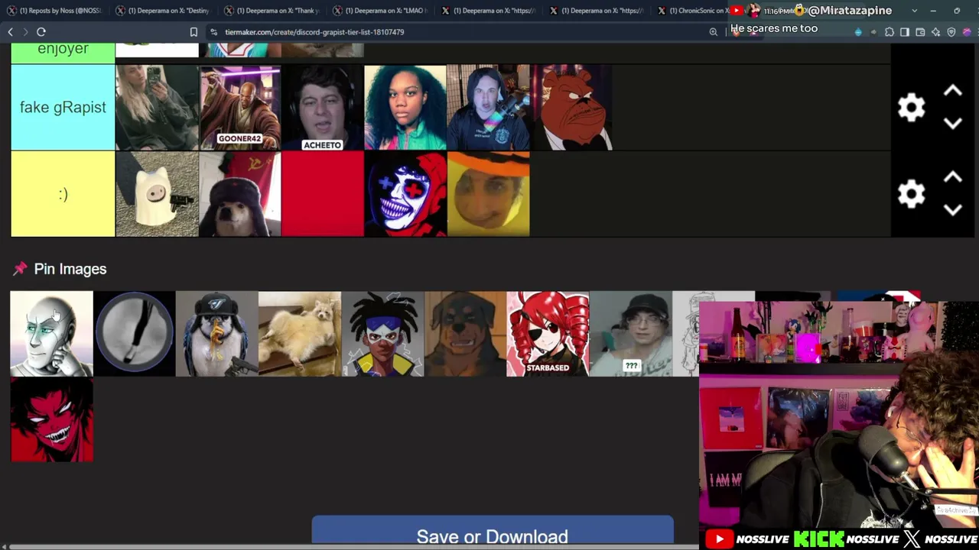
Task: Select the red bear in tuxedo image
Action: coord(571,108)
